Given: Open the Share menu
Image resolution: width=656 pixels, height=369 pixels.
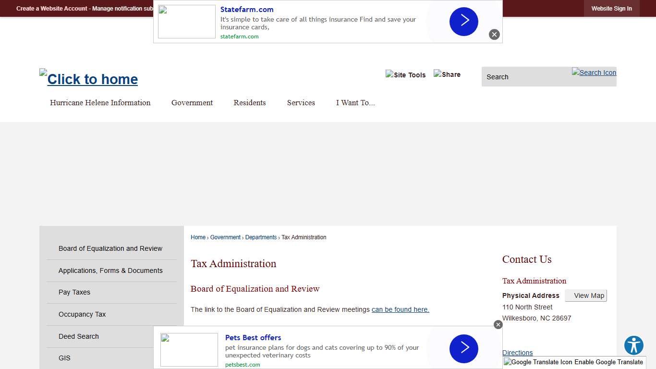Looking at the screenshot, I should [x=447, y=74].
